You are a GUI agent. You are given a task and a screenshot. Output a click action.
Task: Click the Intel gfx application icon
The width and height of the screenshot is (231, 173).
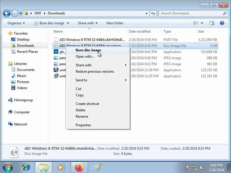point(56,52)
